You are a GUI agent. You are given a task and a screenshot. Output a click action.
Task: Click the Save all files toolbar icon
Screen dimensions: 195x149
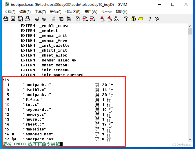tap(20, 19)
